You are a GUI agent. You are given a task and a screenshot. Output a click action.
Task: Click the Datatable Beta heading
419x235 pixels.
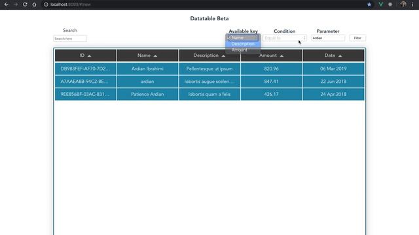tap(209, 19)
